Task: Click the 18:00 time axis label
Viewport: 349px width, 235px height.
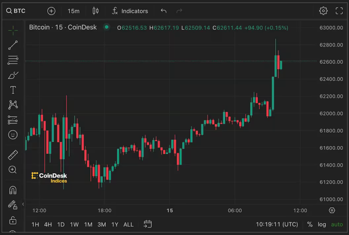Action: click(105, 211)
